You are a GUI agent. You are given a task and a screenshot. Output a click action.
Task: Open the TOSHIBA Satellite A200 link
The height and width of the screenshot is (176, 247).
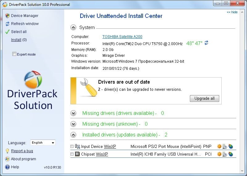pyautogui.click(x=122, y=37)
